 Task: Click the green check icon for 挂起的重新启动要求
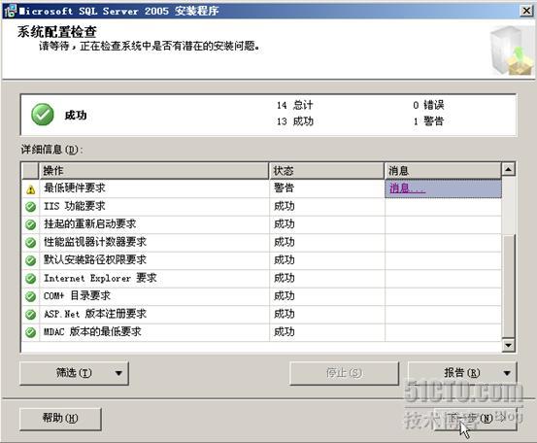(x=31, y=224)
